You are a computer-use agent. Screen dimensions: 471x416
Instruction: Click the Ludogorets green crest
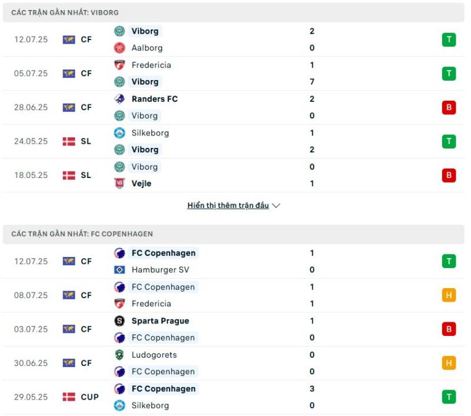coord(120,355)
